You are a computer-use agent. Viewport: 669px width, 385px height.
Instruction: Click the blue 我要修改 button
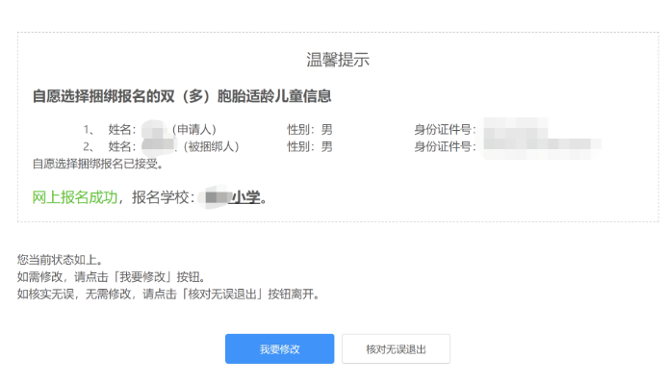click(x=279, y=348)
